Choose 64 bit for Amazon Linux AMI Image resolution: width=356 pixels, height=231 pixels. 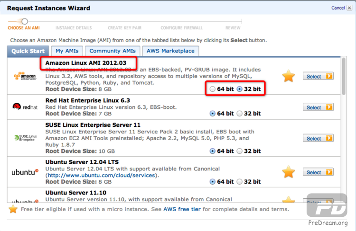point(212,89)
